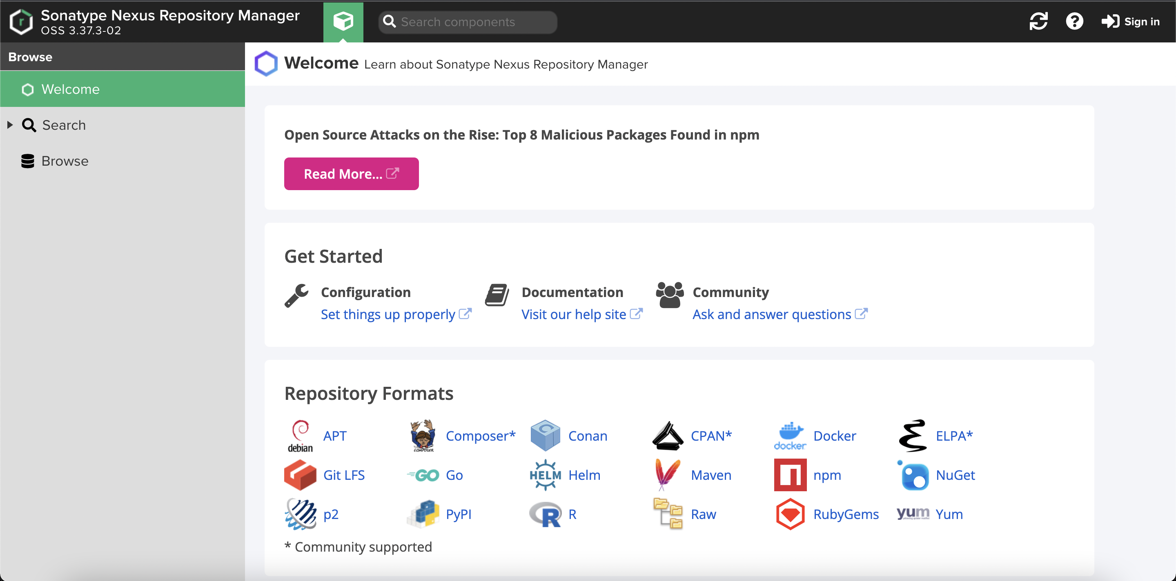The image size is (1176, 581).
Task: Click Sign in at top right
Action: pyautogui.click(x=1130, y=22)
